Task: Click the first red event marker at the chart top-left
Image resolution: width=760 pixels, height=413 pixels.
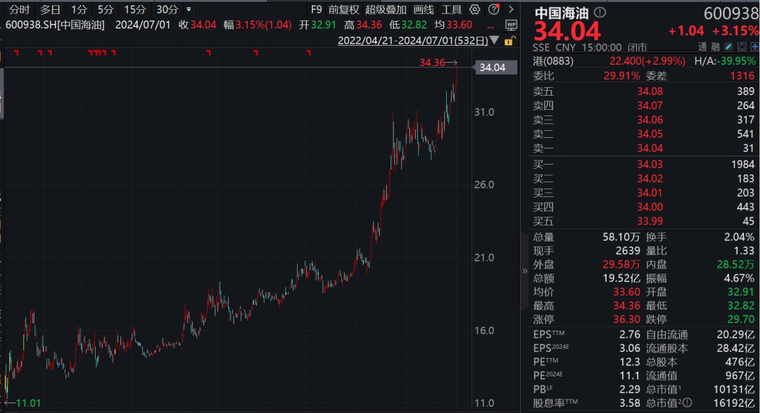Action: [x=16, y=52]
